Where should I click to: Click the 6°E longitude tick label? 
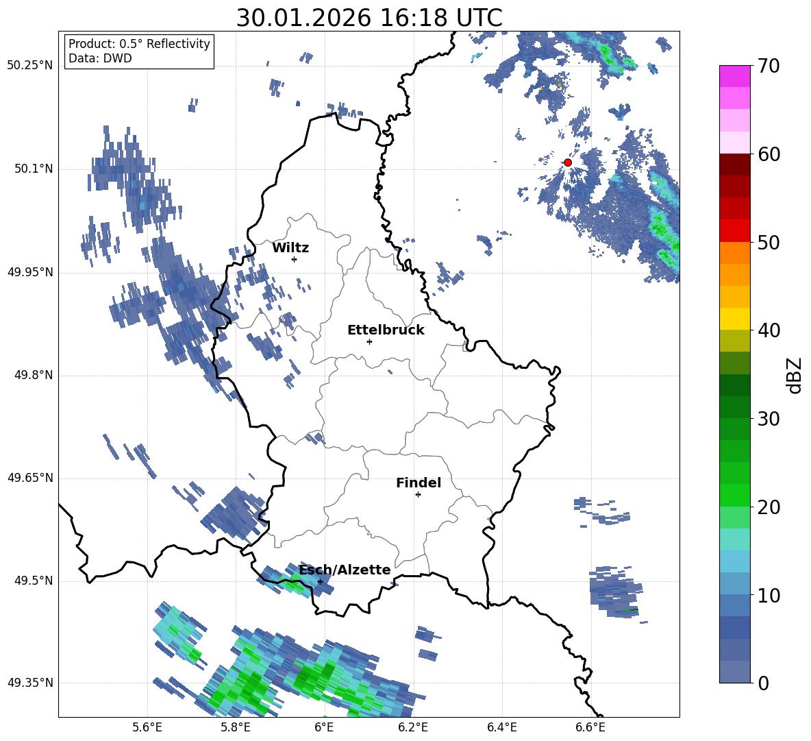point(324,727)
